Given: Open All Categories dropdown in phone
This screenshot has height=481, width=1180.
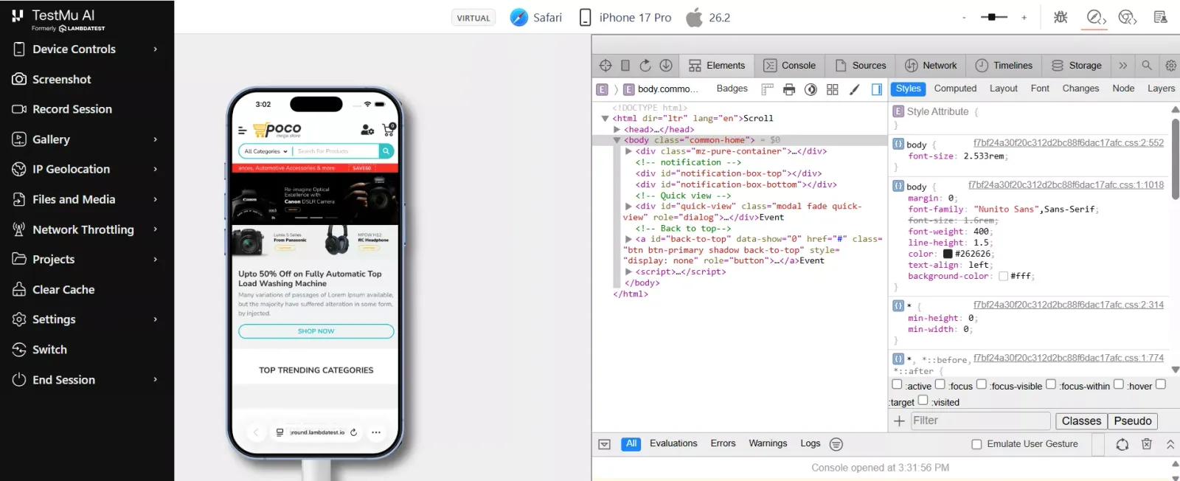Looking at the screenshot, I should point(265,151).
